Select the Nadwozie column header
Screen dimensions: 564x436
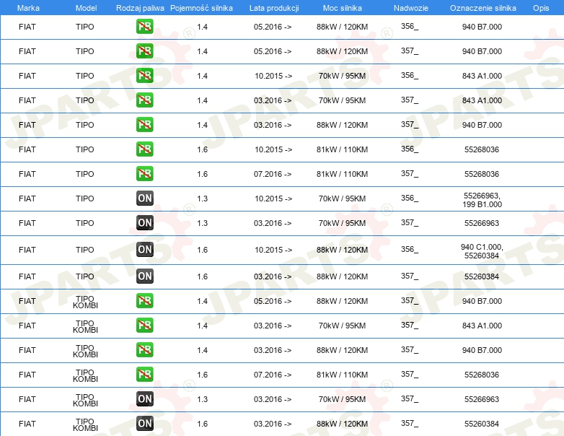(x=410, y=6)
